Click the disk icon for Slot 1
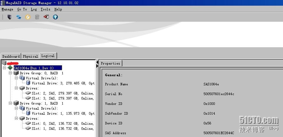283x137 pixels. click(28, 128)
